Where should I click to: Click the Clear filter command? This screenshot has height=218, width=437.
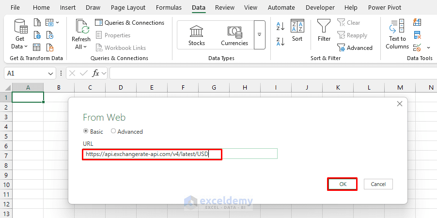click(349, 23)
